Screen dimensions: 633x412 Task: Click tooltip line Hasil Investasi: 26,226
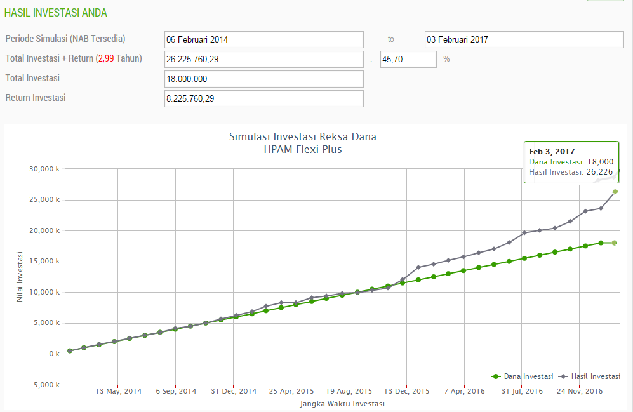(x=571, y=172)
